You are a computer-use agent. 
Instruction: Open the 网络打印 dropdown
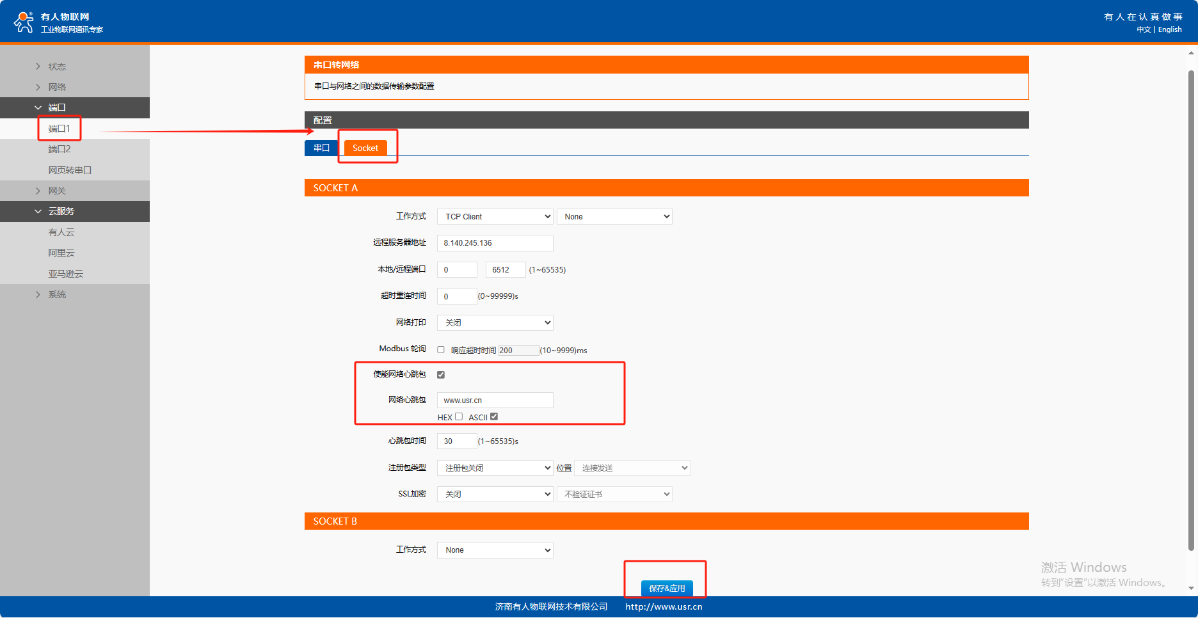(495, 323)
